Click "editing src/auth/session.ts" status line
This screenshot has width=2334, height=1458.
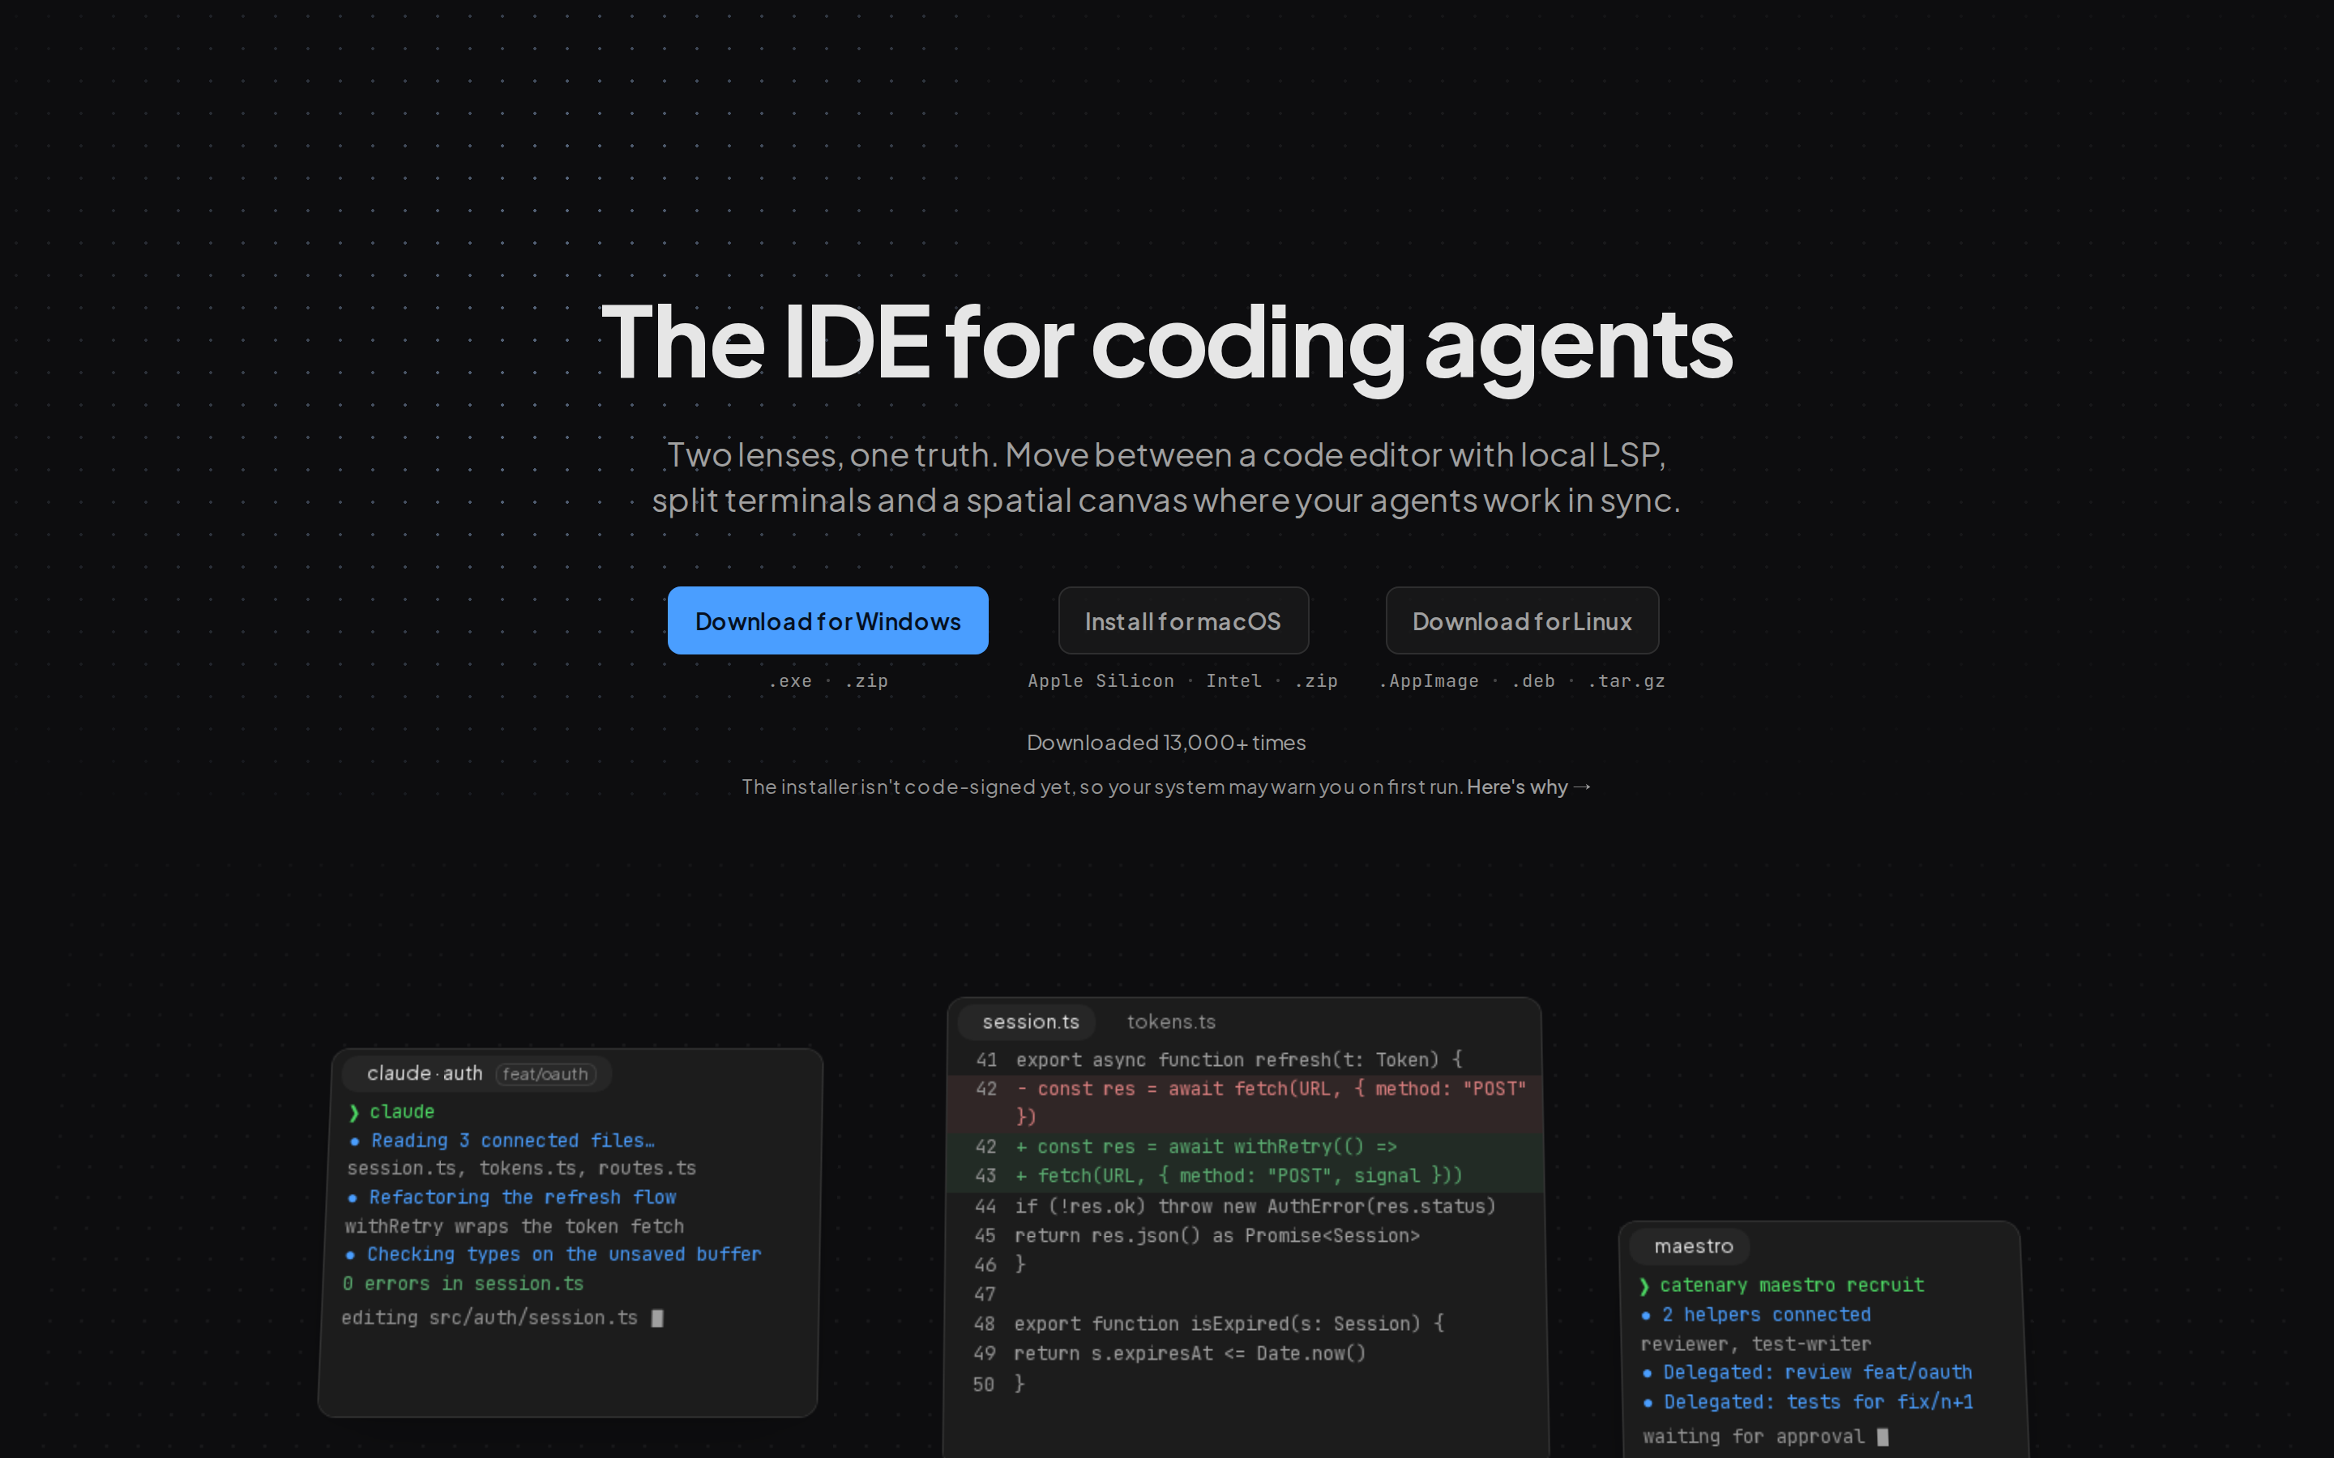502,1318
